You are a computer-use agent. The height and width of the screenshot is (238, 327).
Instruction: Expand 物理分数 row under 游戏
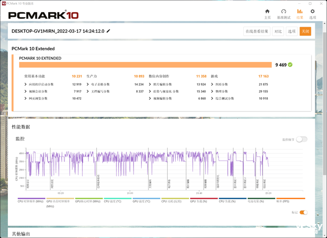tap(212, 91)
